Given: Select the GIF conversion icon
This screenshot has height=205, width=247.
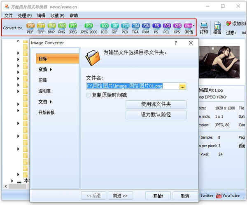Looking at the screenshot, I should click(x=114, y=28).
